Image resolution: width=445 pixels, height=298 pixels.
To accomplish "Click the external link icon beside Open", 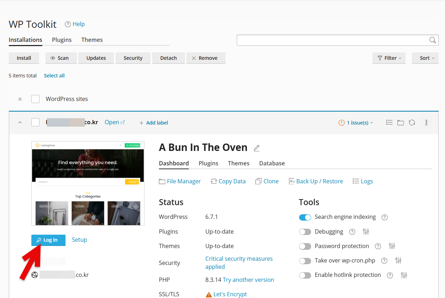I will click(x=123, y=122).
